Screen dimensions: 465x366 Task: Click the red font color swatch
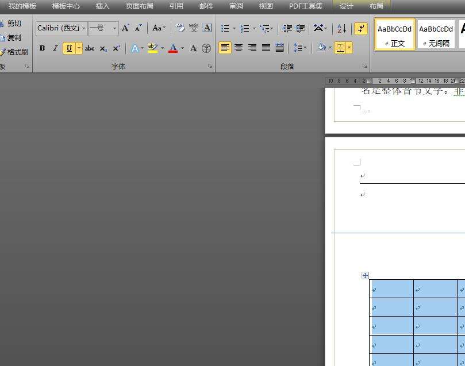(x=173, y=48)
